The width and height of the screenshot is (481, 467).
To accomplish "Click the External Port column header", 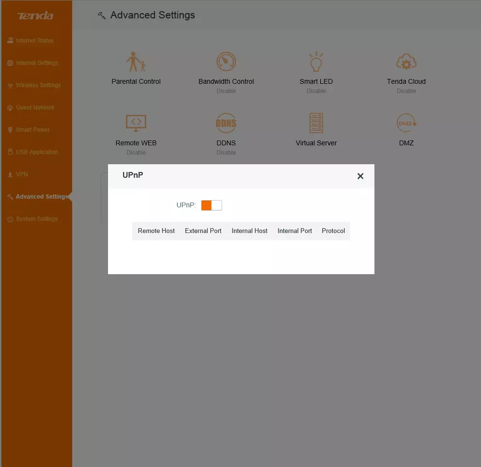I will (x=203, y=231).
